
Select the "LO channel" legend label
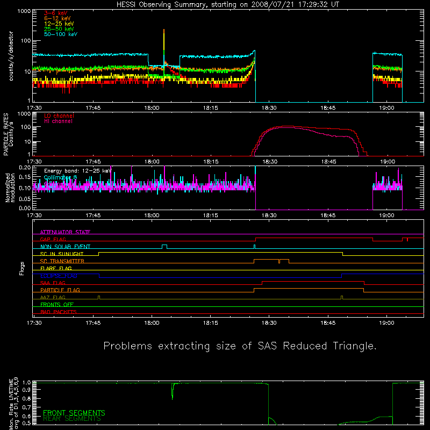click(x=59, y=116)
